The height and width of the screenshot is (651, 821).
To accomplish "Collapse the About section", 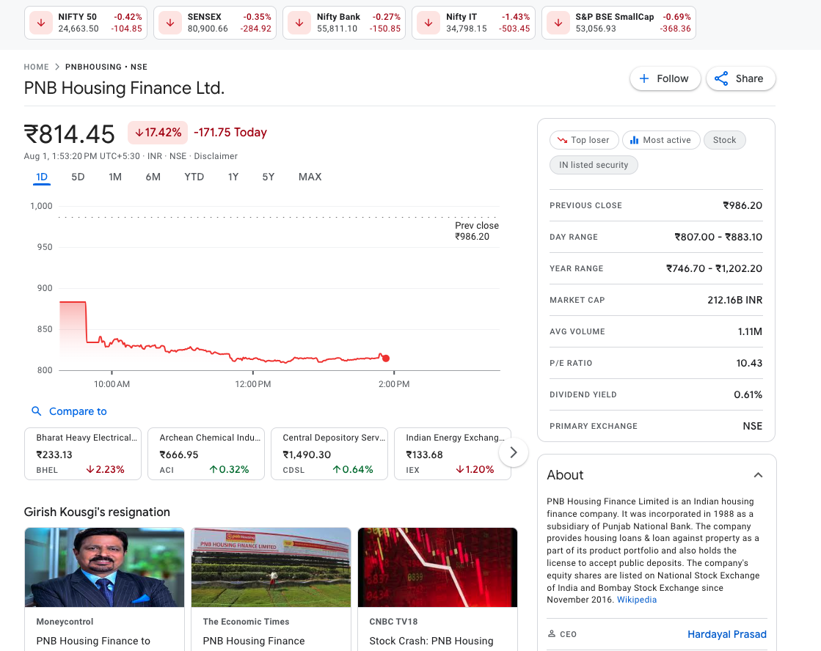I will tap(758, 475).
